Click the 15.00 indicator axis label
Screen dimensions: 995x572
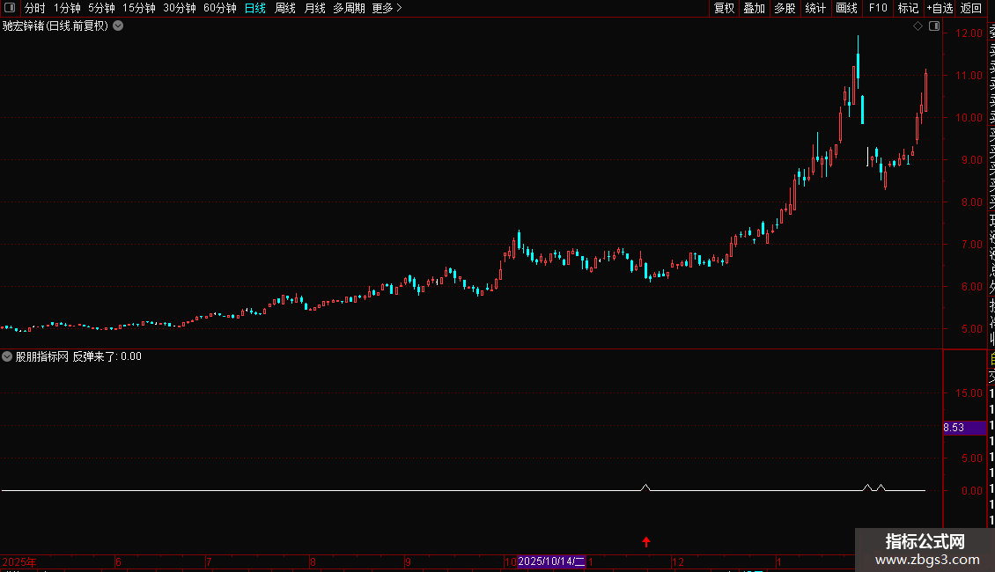[x=969, y=393]
